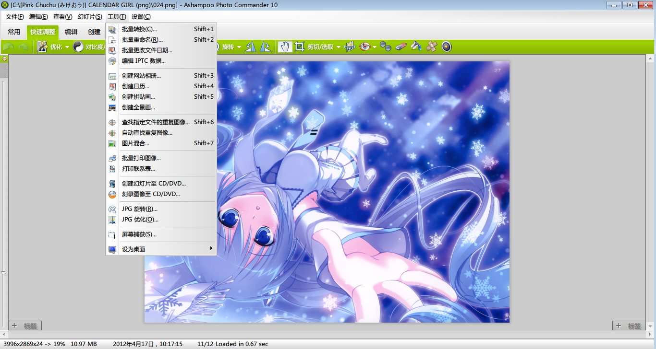Open the 编辑(E) menu
This screenshot has width=656, height=349.
click(38, 17)
